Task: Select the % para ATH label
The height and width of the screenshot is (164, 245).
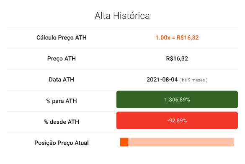Action: [x=62, y=101]
